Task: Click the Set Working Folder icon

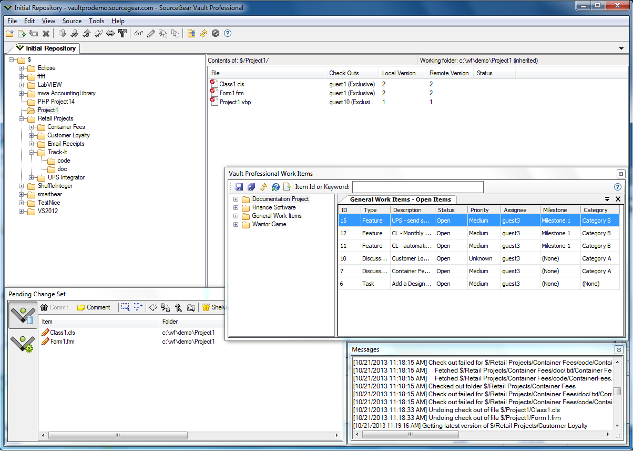Action: click(x=191, y=34)
